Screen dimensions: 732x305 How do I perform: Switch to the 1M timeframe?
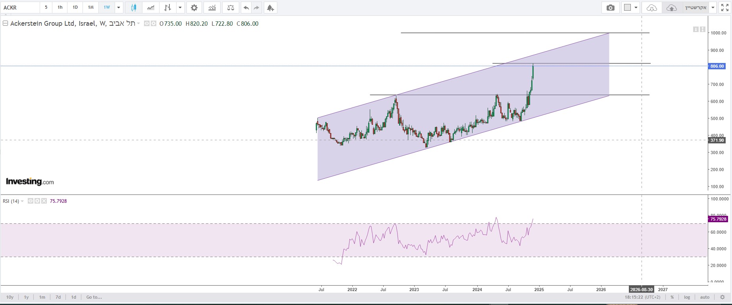point(90,8)
